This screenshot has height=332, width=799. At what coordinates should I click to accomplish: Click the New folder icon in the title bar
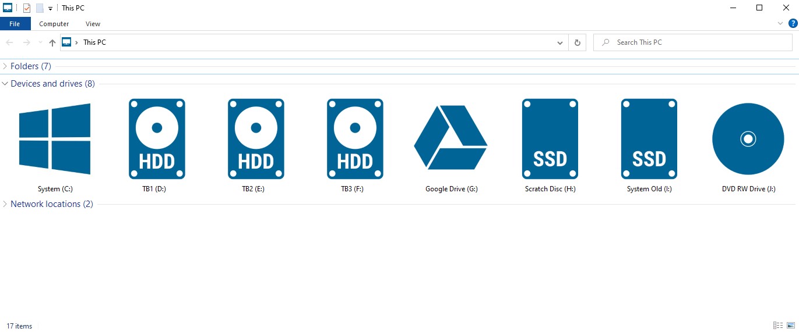click(40, 8)
